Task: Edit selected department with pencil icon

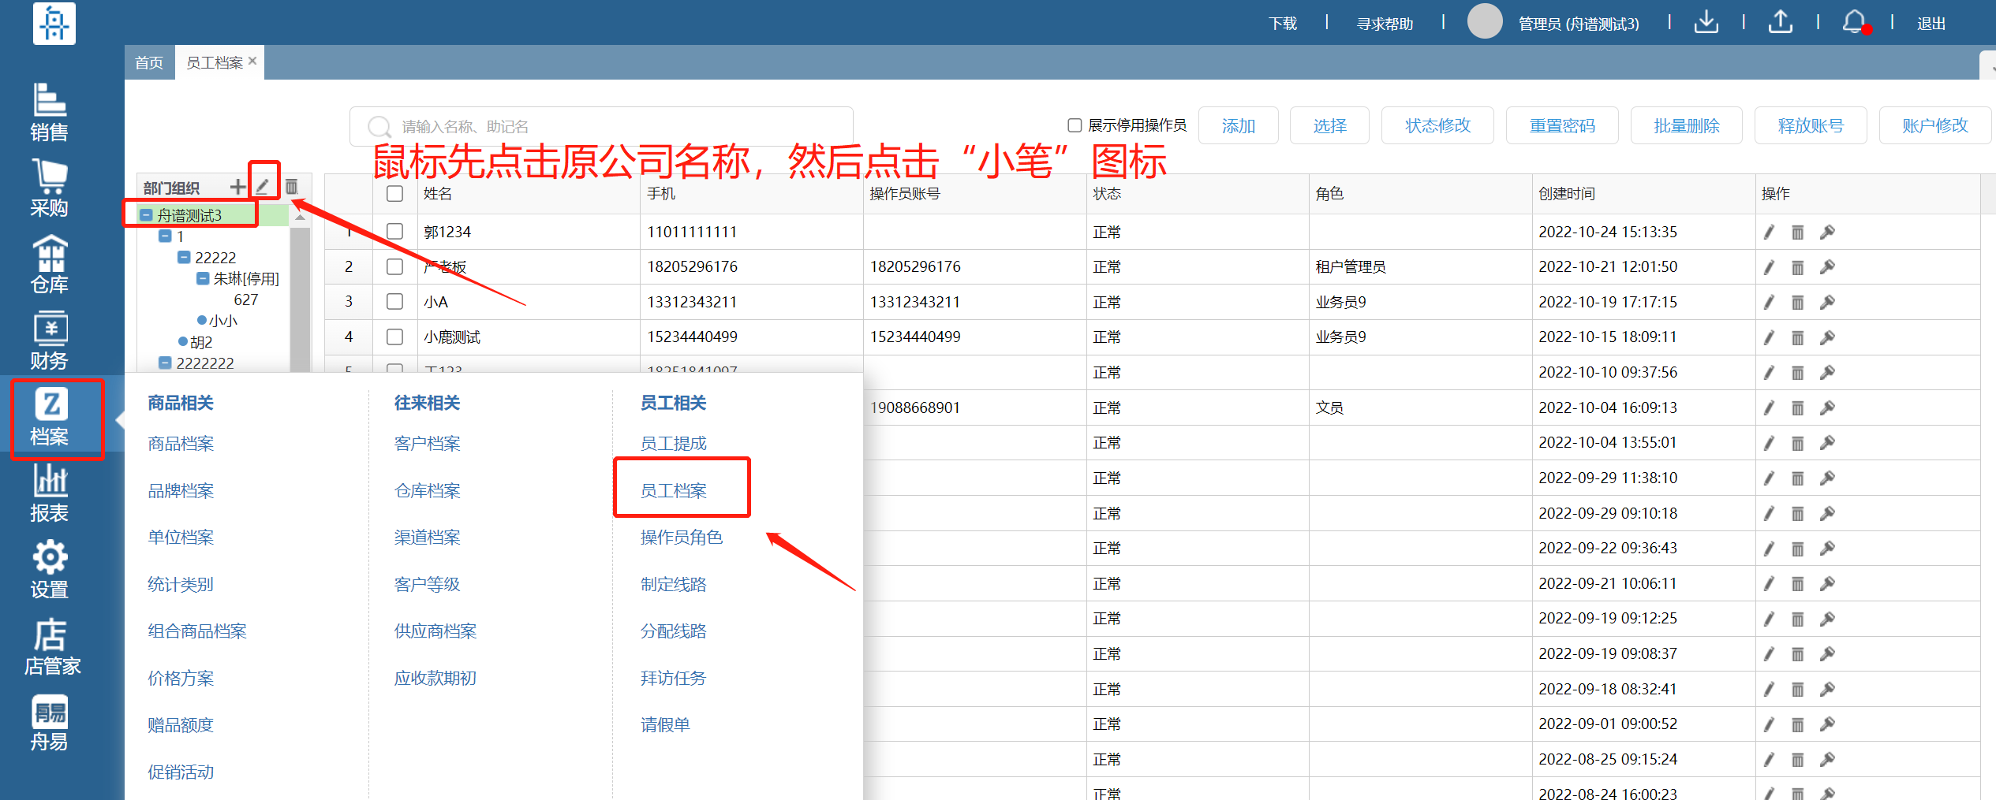Action: click(x=263, y=187)
